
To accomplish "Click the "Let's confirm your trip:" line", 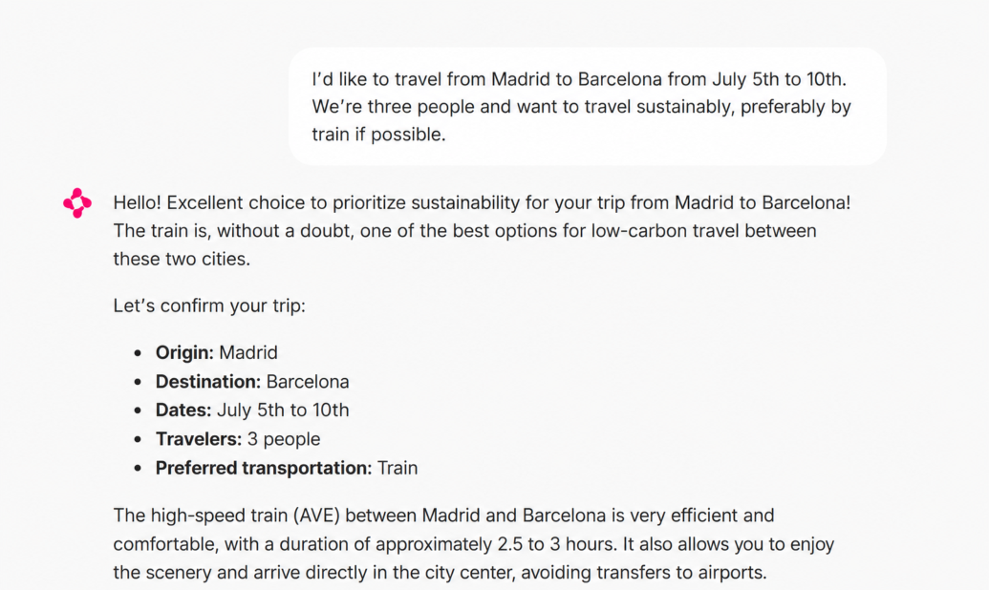I will click(209, 306).
